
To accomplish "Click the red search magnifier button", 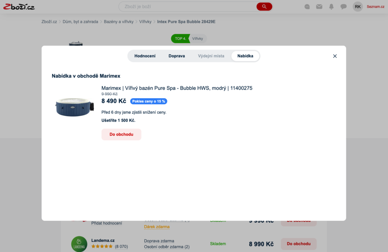I will tap(264, 7).
